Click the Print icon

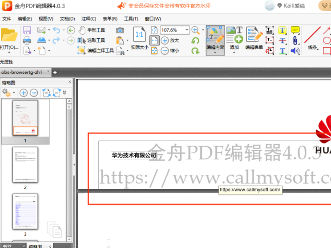tap(27, 40)
